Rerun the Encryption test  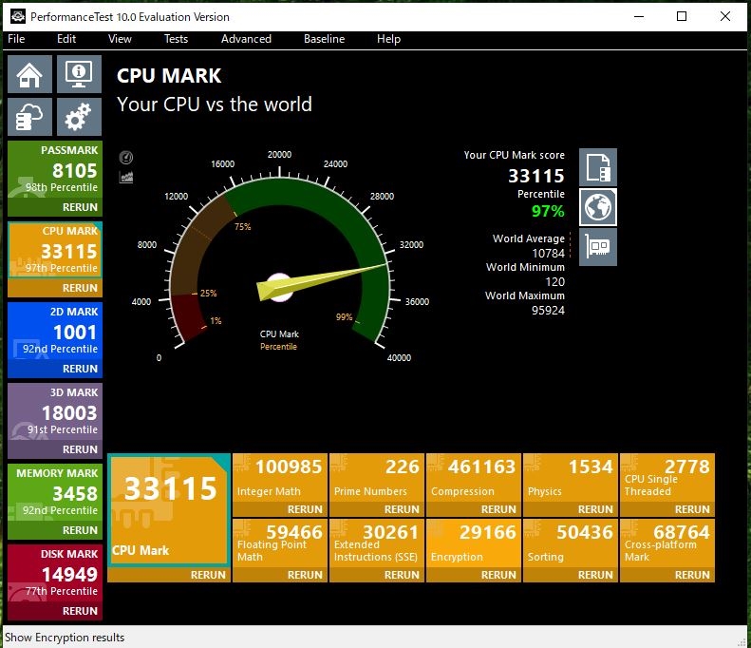pos(474,575)
